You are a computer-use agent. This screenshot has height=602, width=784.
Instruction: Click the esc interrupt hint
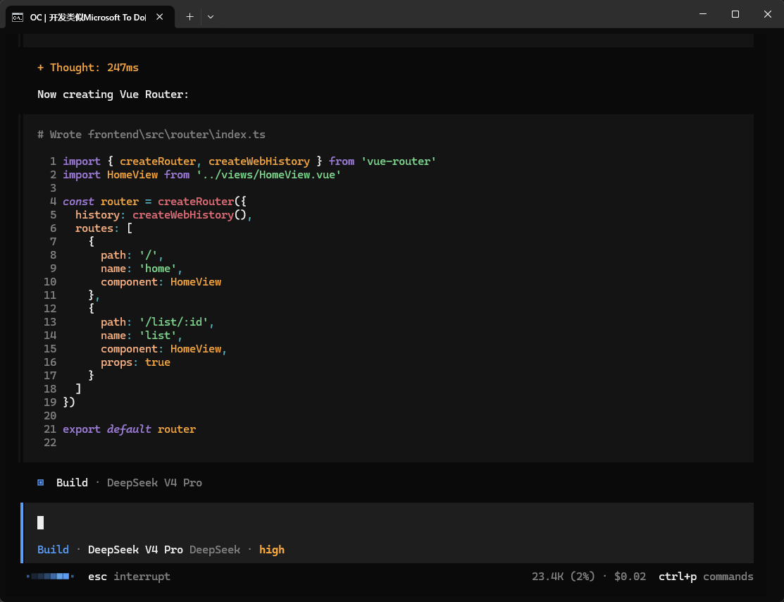coord(129,577)
